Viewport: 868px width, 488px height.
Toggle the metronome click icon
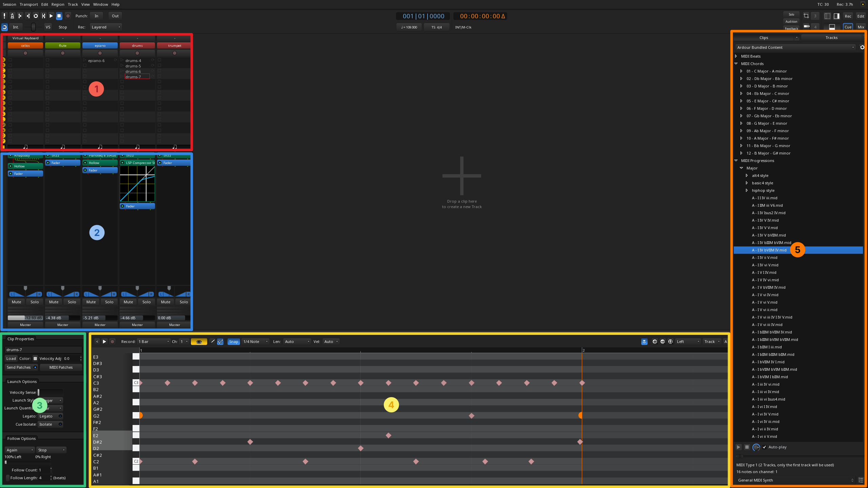(x=12, y=16)
